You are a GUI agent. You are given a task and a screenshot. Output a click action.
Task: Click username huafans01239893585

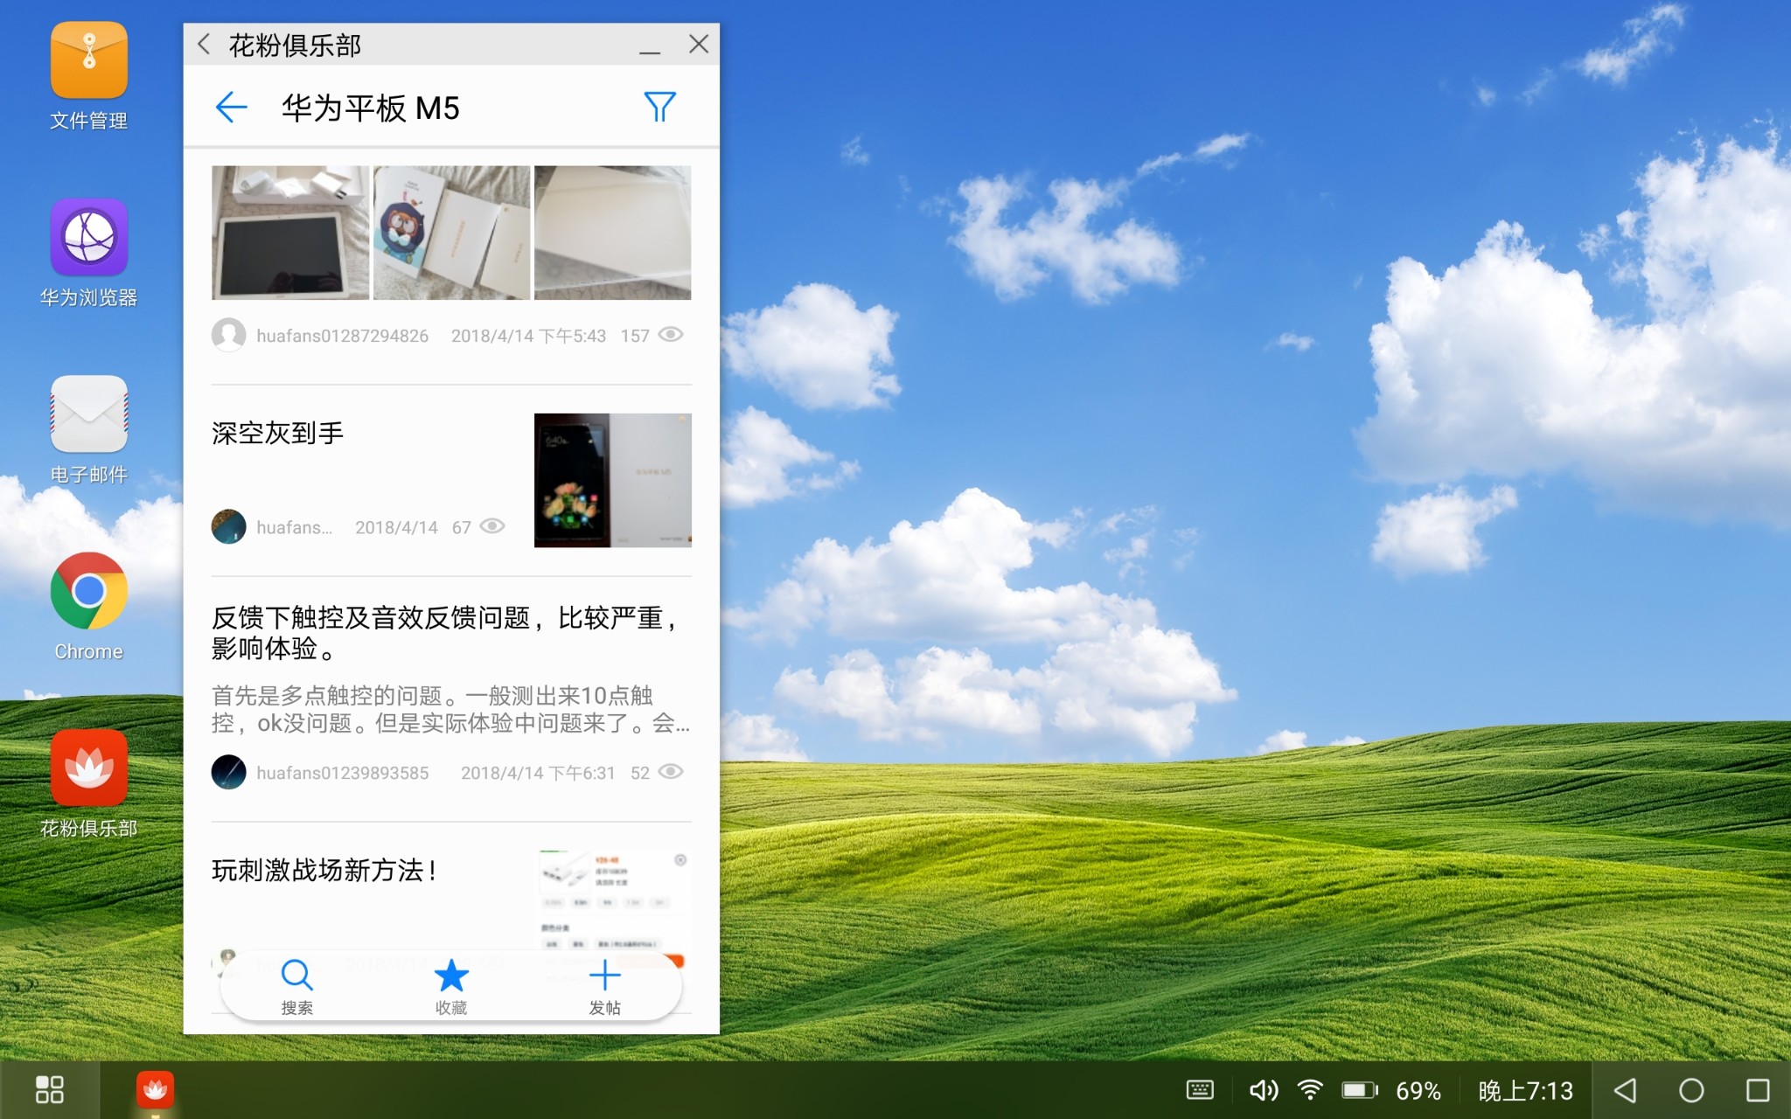coord(342,773)
